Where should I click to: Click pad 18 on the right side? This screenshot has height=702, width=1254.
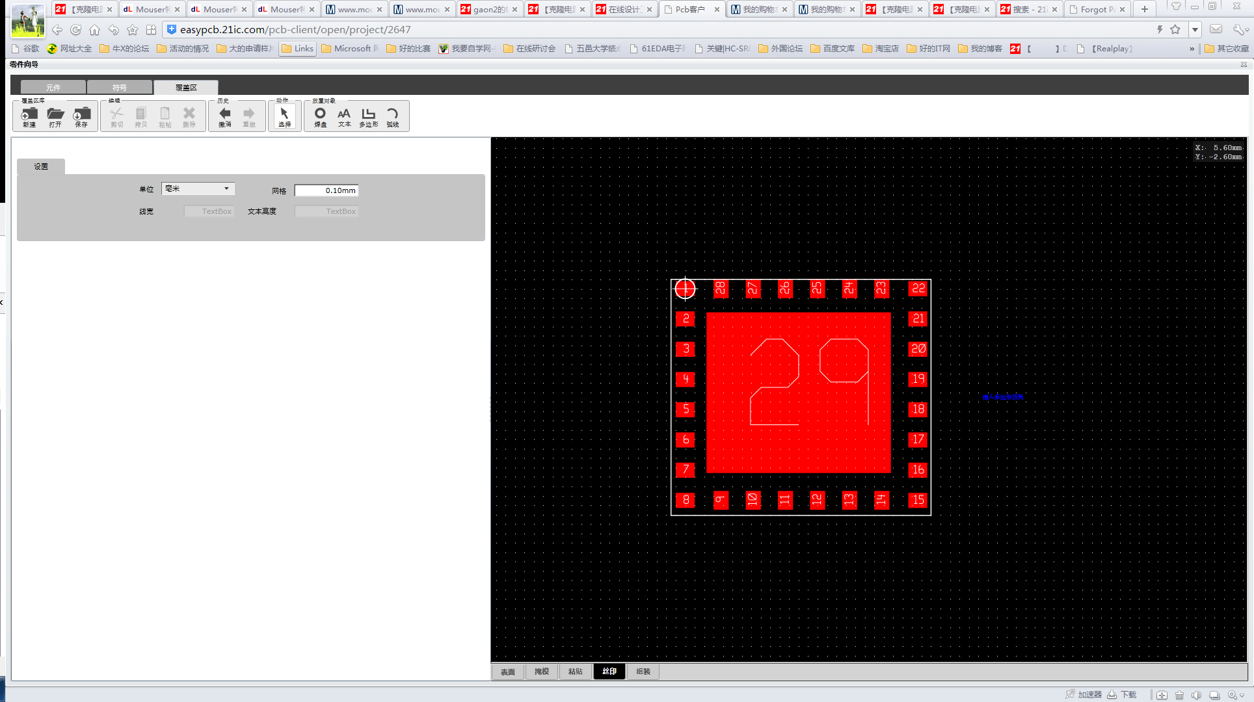(x=918, y=409)
